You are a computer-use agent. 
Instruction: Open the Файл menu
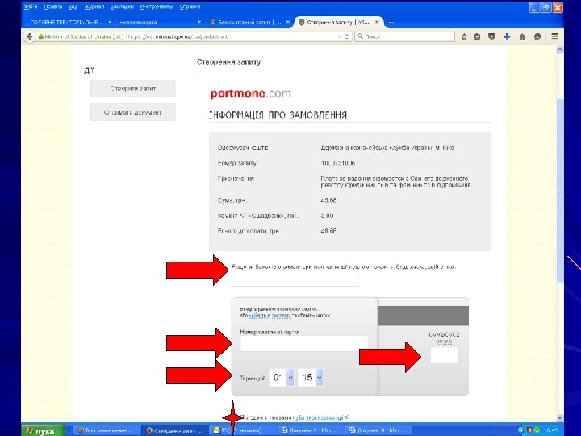point(31,6)
